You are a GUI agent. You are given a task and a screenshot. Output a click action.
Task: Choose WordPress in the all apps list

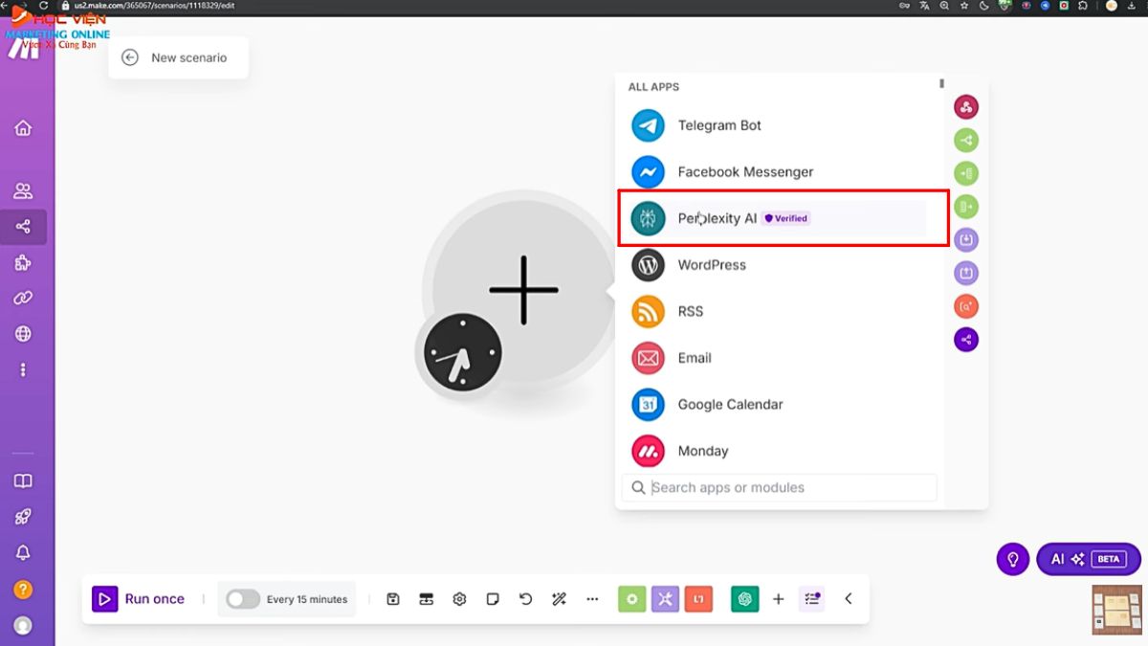pos(711,265)
